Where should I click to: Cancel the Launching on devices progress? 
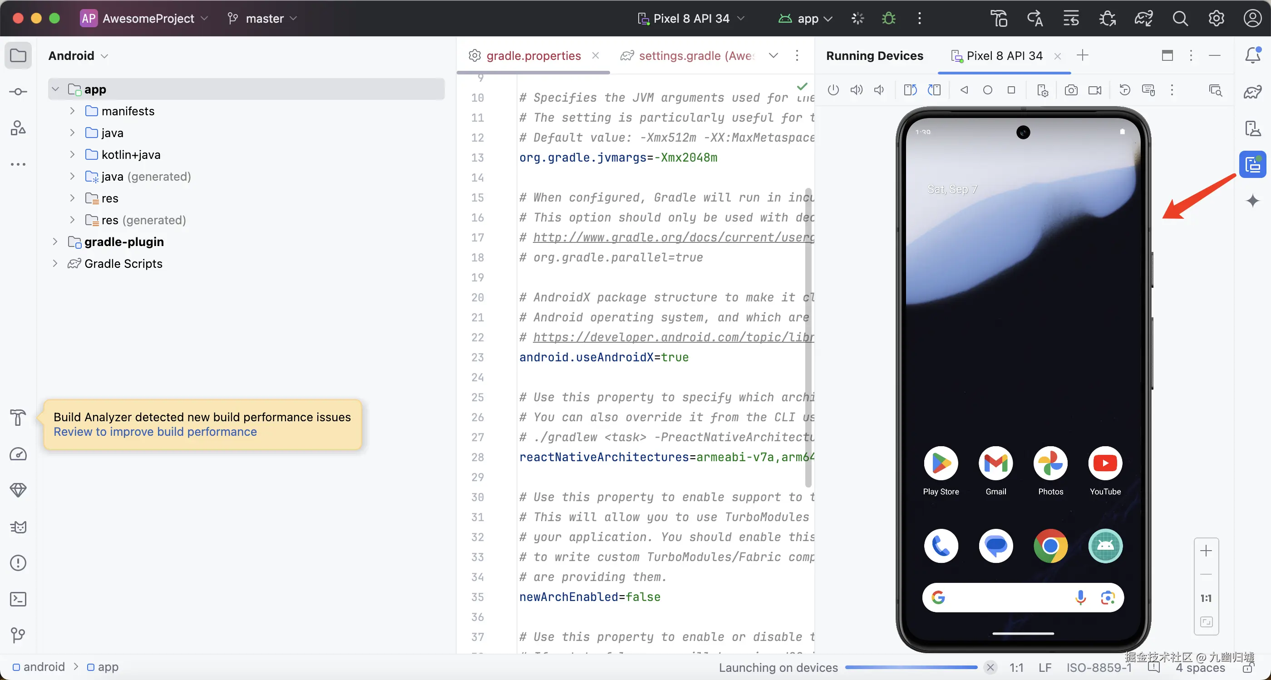[x=990, y=667]
